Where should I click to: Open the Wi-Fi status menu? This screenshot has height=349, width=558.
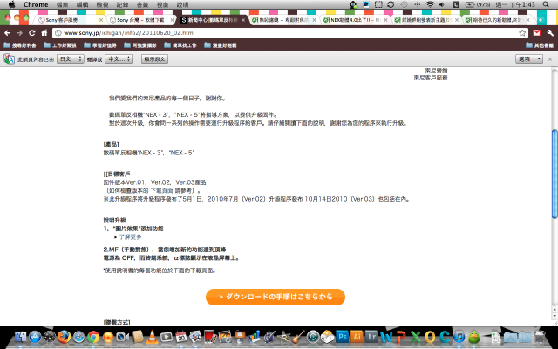(430, 4)
